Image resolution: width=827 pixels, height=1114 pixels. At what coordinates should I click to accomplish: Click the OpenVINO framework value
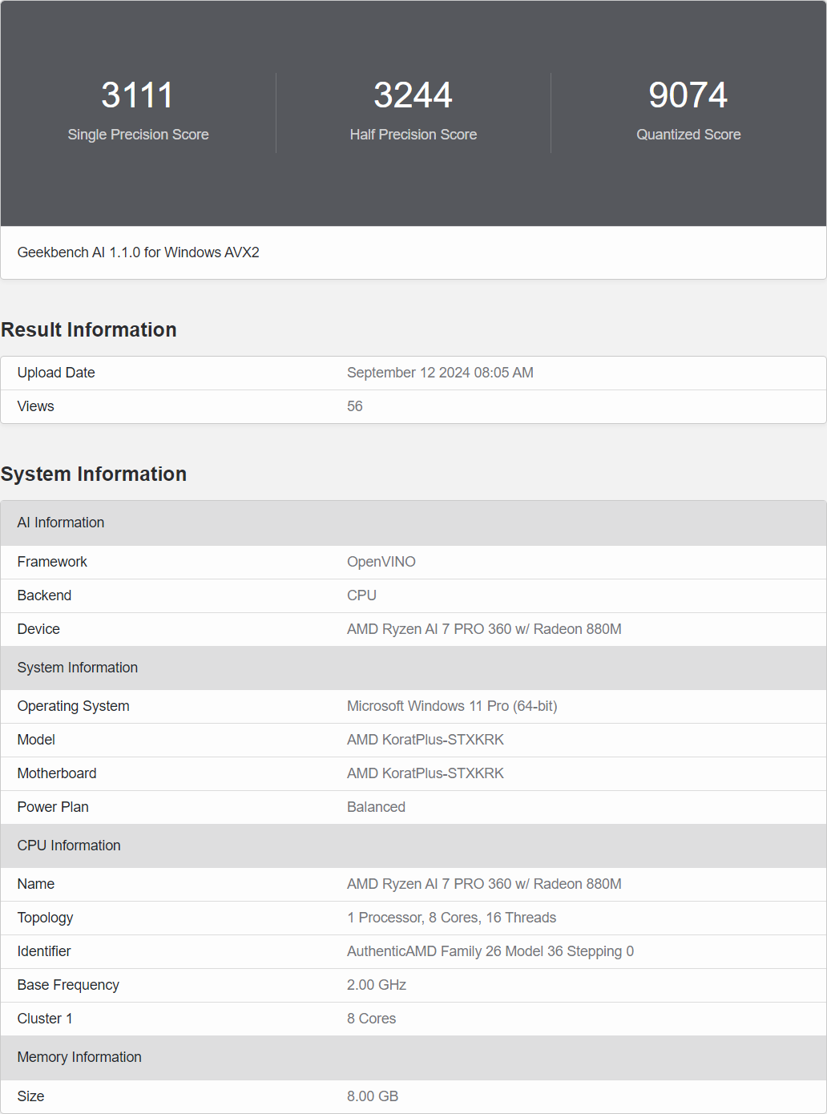381,562
